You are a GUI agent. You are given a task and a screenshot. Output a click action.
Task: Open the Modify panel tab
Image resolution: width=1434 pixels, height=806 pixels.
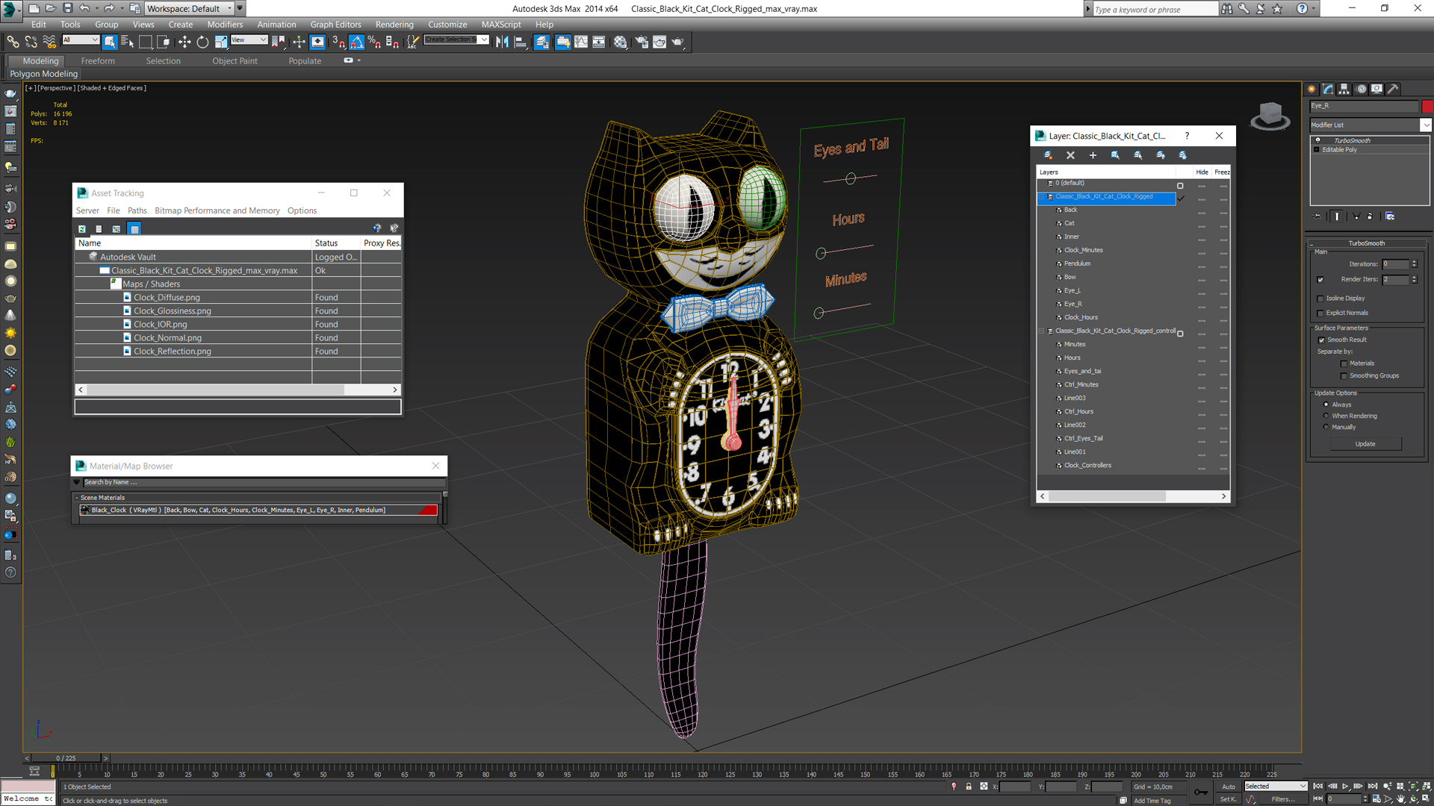point(1328,89)
